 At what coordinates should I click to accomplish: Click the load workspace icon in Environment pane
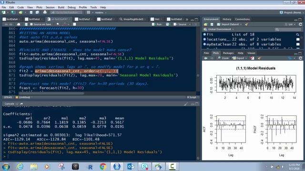pos(205,24)
